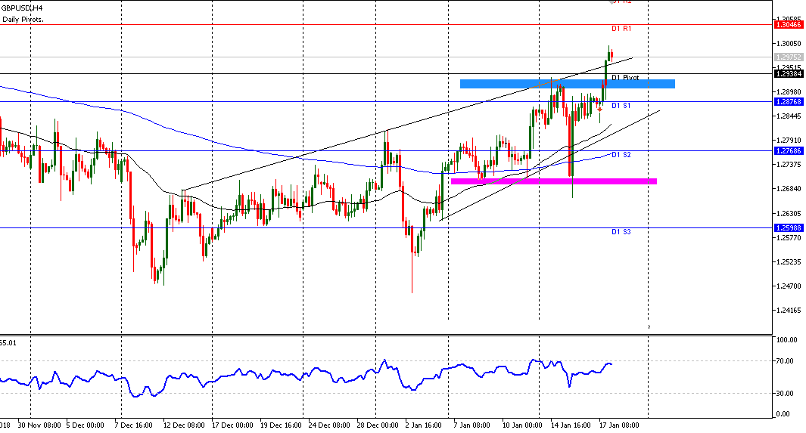Click the gray current price 1.29752 tag
This screenshot has height=433, width=806.
[789, 57]
